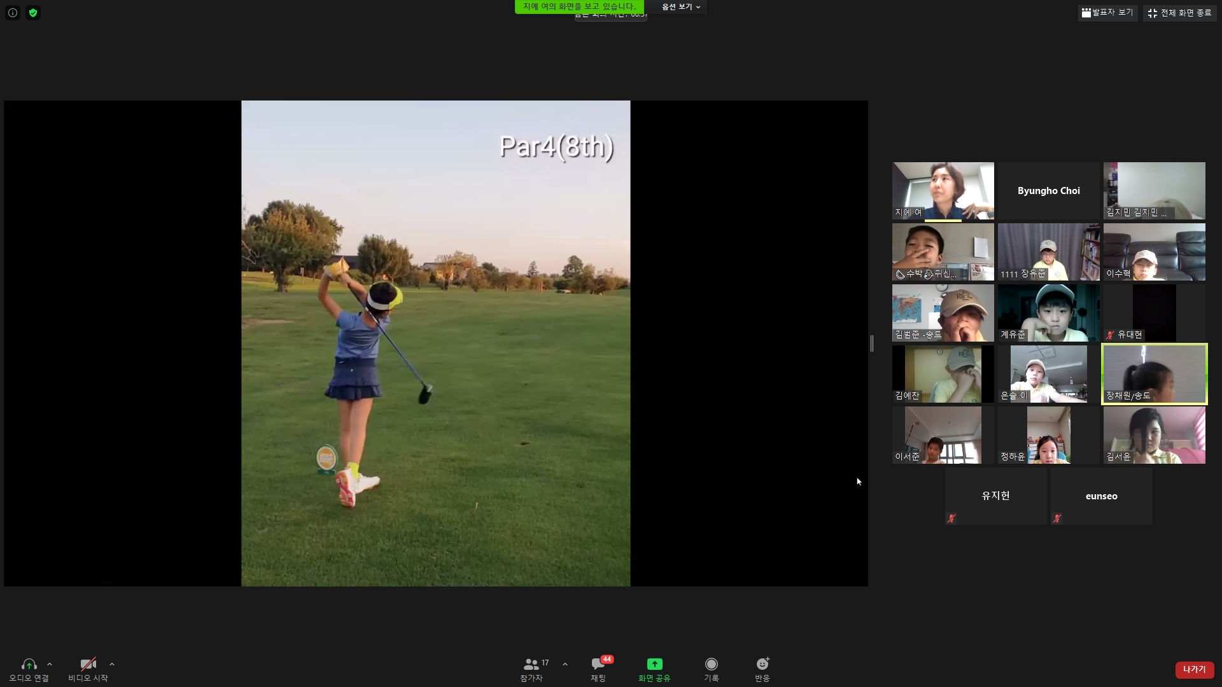Click the green share screen icon
The width and height of the screenshot is (1222, 687).
coord(654,664)
